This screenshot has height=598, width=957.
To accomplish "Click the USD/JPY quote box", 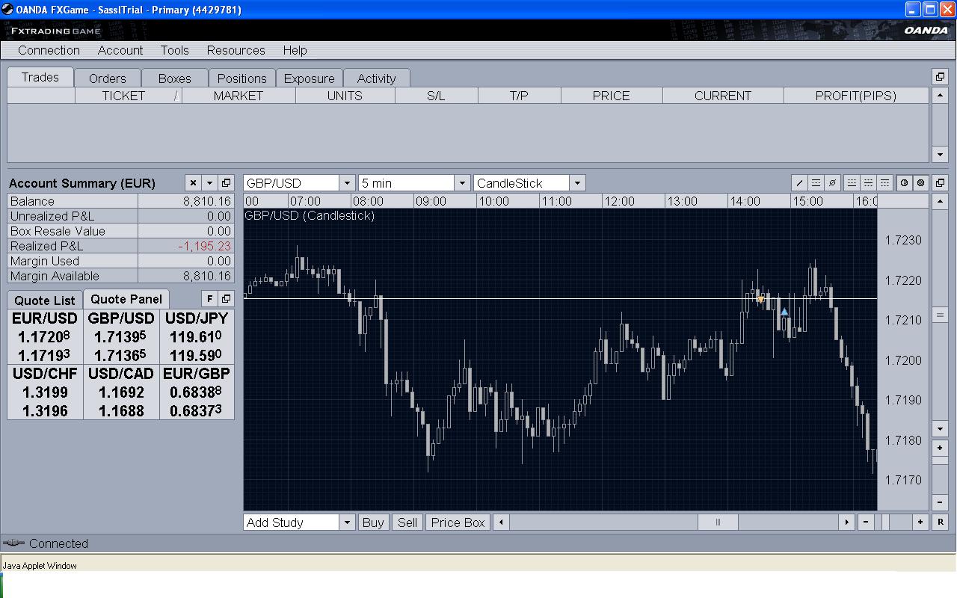I will click(x=197, y=336).
